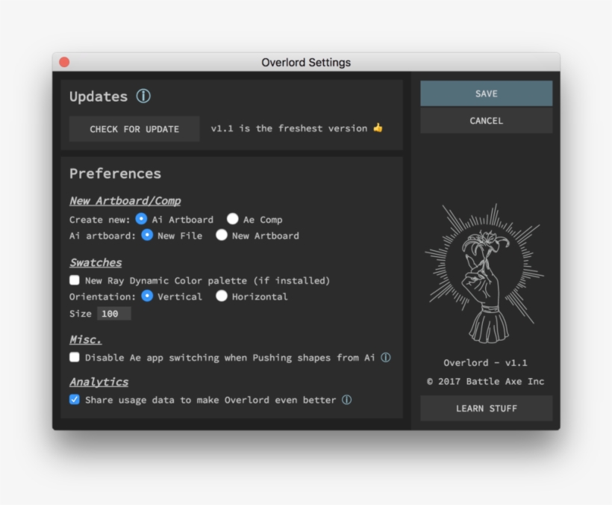This screenshot has height=505, width=612.
Task: Click the 'v1.1 is the freshest version' text
Action: pos(289,128)
